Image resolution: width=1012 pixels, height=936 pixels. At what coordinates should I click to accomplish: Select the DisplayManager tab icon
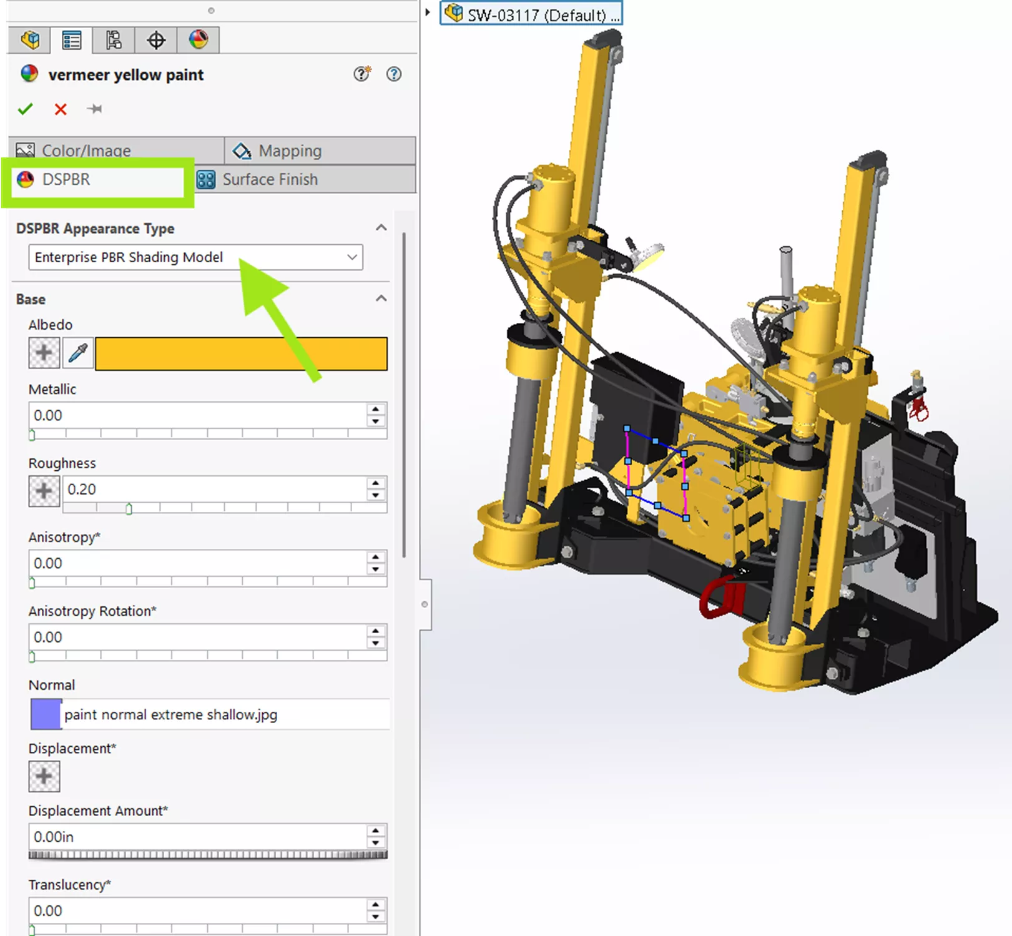(x=199, y=39)
